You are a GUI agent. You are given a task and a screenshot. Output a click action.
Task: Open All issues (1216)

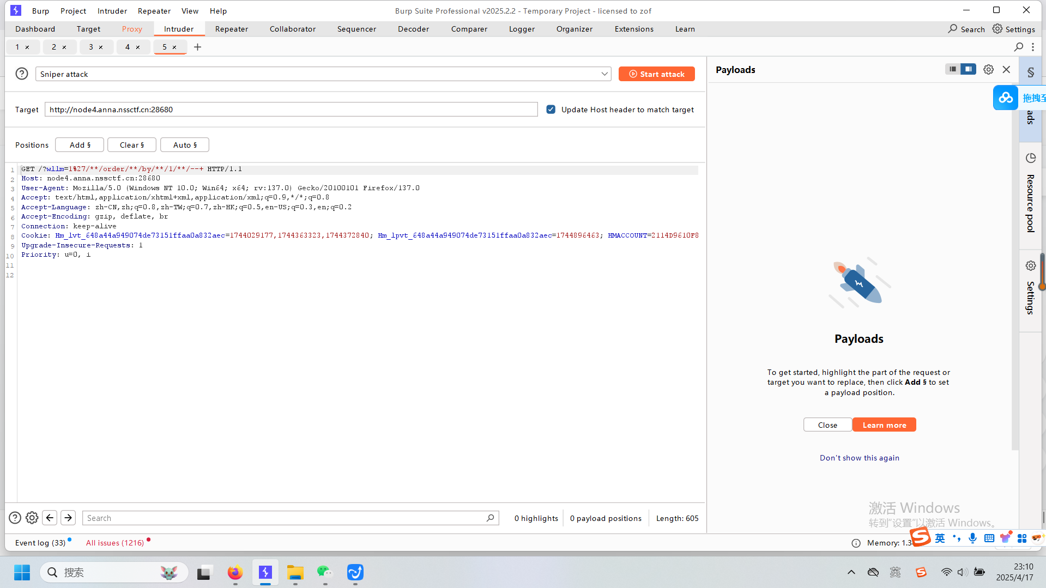pyautogui.click(x=115, y=543)
